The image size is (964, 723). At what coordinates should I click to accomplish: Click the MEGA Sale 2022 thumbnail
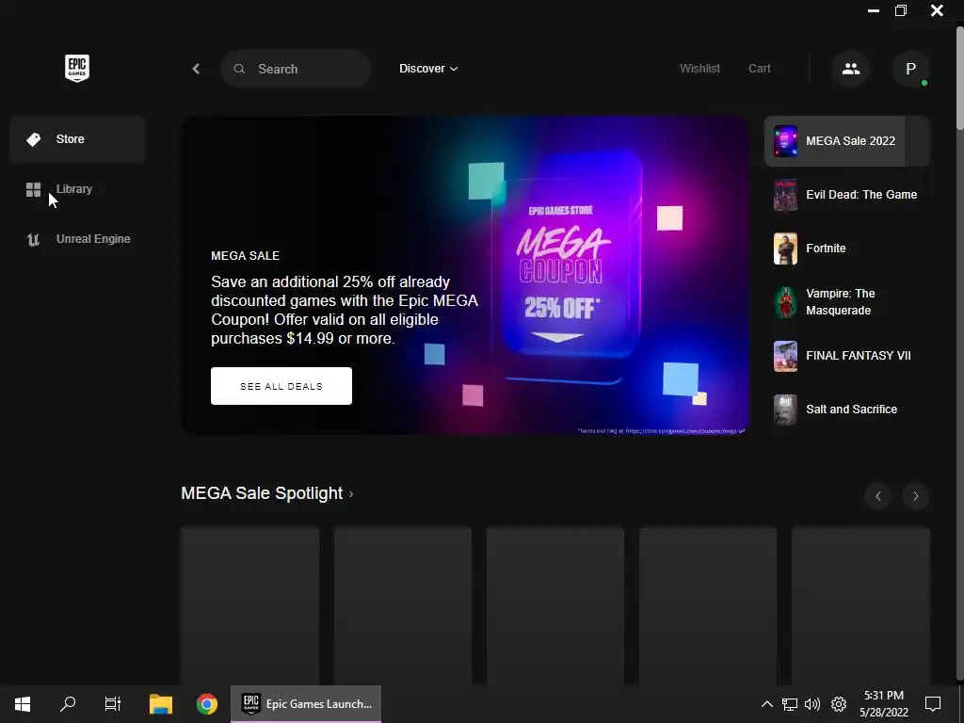pyautogui.click(x=785, y=141)
